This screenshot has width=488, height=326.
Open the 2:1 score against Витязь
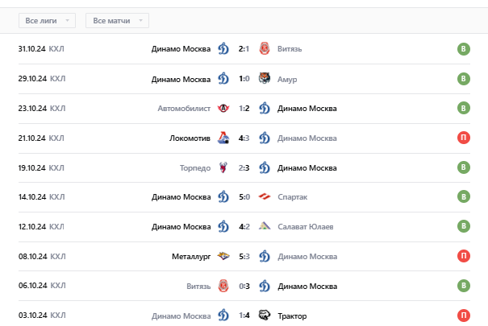click(x=244, y=49)
